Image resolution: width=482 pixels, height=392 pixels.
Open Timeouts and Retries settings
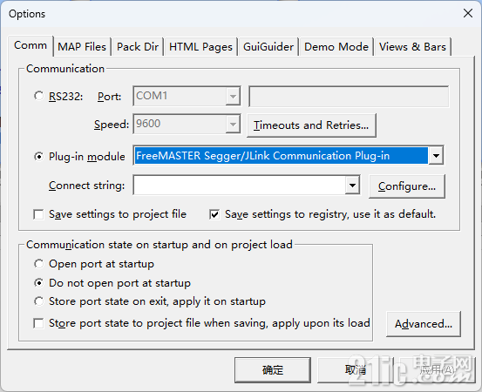point(311,125)
